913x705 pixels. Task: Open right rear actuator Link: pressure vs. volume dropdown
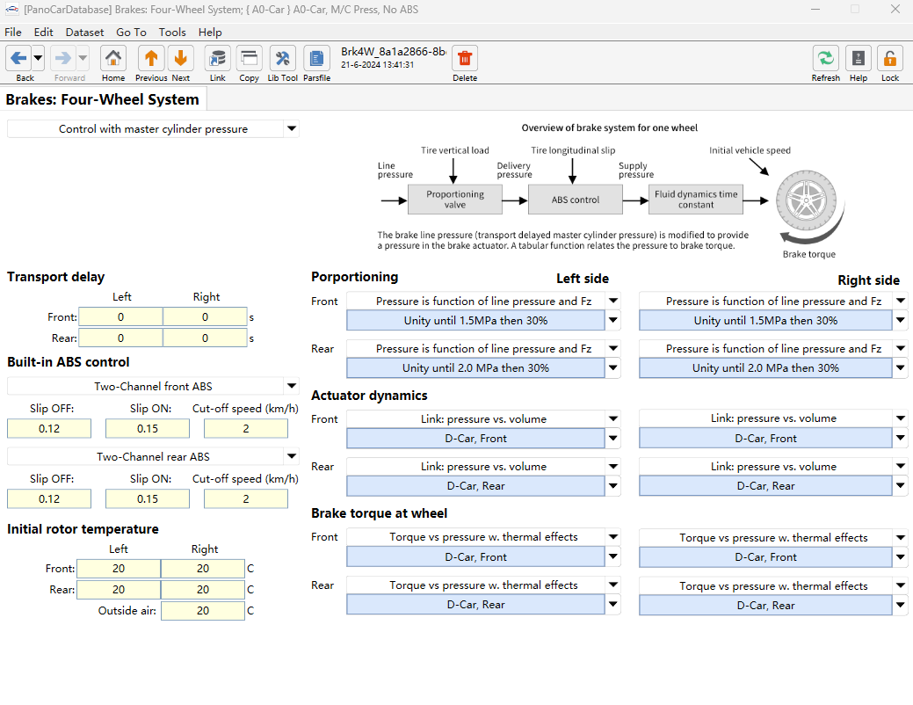coord(901,466)
